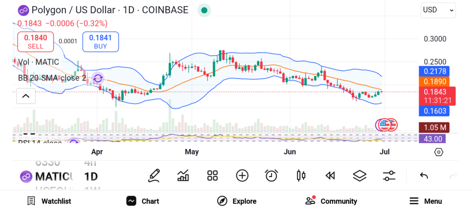The image size is (471, 212).
Task: Open the US flag events marker
Action: (x=384, y=125)
